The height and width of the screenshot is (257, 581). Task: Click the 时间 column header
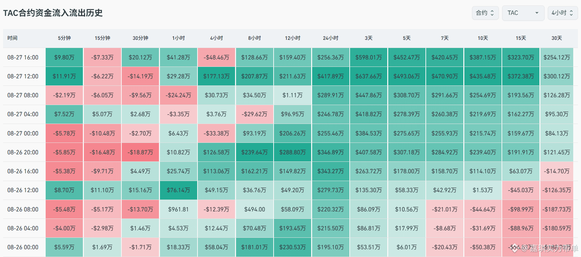(x=13, y=38)
